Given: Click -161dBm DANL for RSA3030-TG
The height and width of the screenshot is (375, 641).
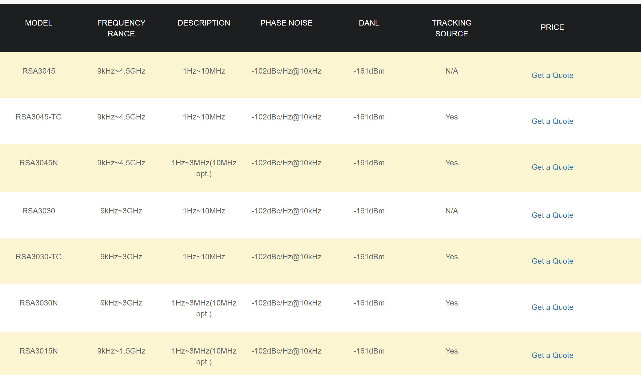Looking at the screenshot, I should [x=369, y=257].
